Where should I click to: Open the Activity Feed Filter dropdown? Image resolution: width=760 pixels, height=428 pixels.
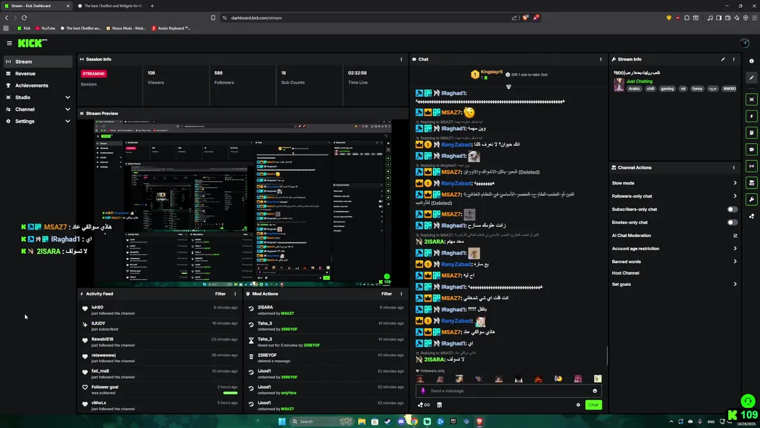click(x=220, y=294)
